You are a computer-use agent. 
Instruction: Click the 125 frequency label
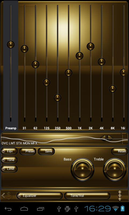tap(46, 128)
